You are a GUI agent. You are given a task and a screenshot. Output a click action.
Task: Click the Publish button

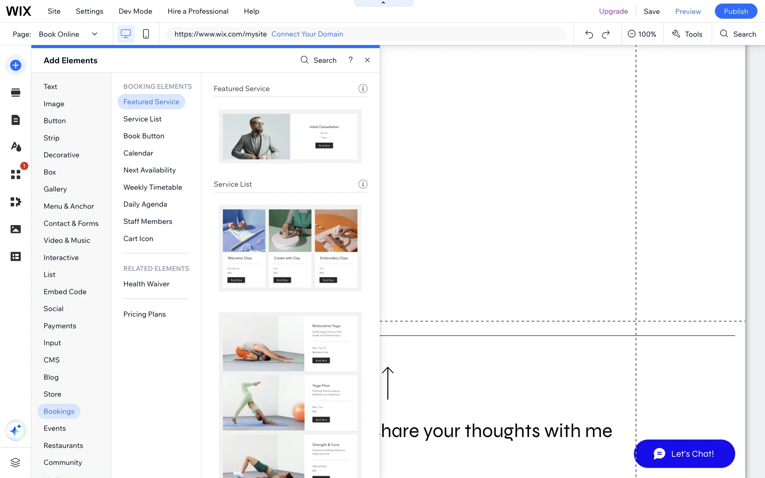736,11
